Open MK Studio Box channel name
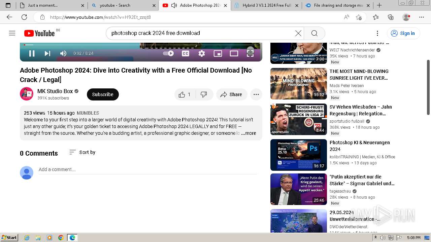Screen dimensions: 431x242 coord(55,91)
